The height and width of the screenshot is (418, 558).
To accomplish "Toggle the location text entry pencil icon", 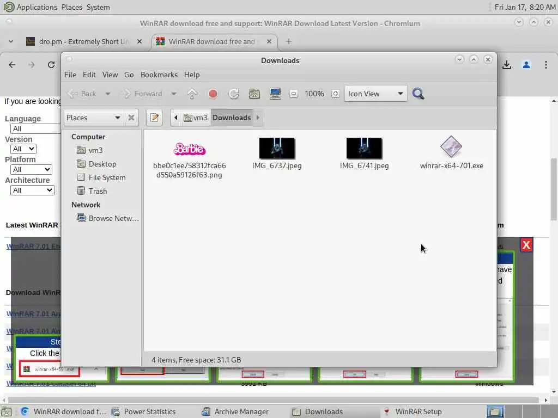I will 154,118.
